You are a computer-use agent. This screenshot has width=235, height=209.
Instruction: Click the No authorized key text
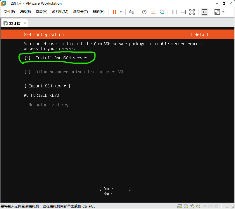click(49, 105)
